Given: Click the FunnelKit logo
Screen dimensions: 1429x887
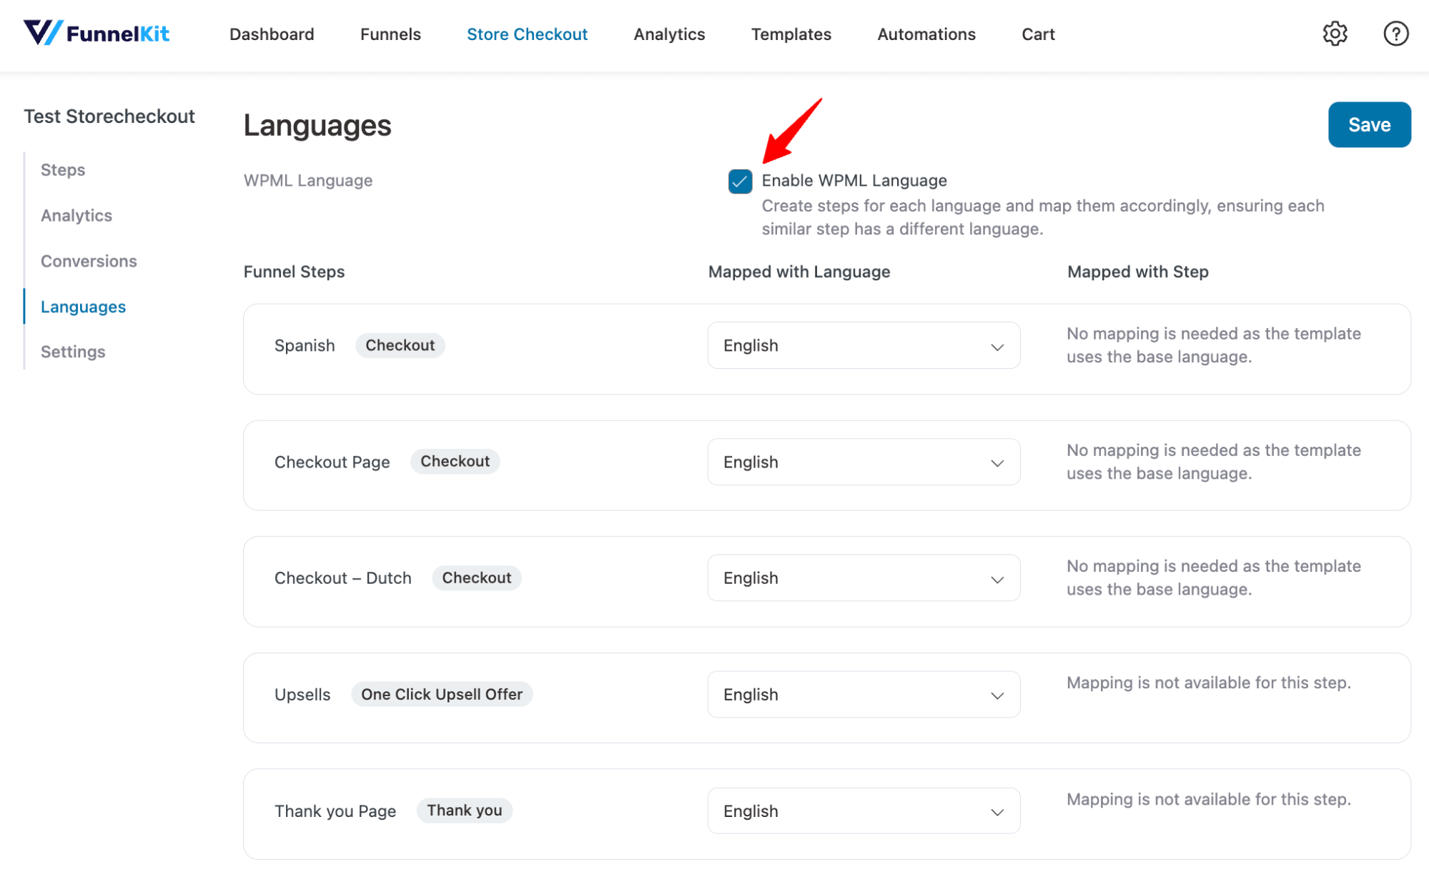Looking at the screenshot, I should click(x=97, y=33).
